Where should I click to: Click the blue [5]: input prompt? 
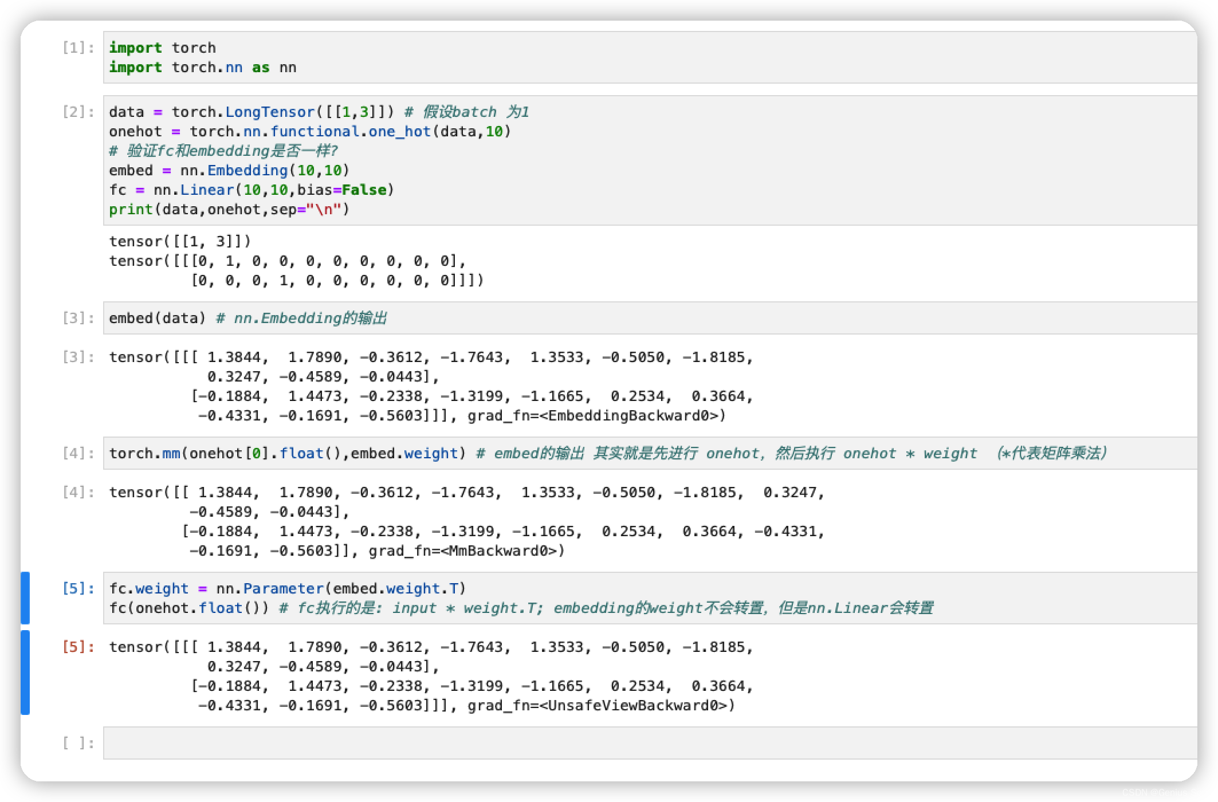78,588
